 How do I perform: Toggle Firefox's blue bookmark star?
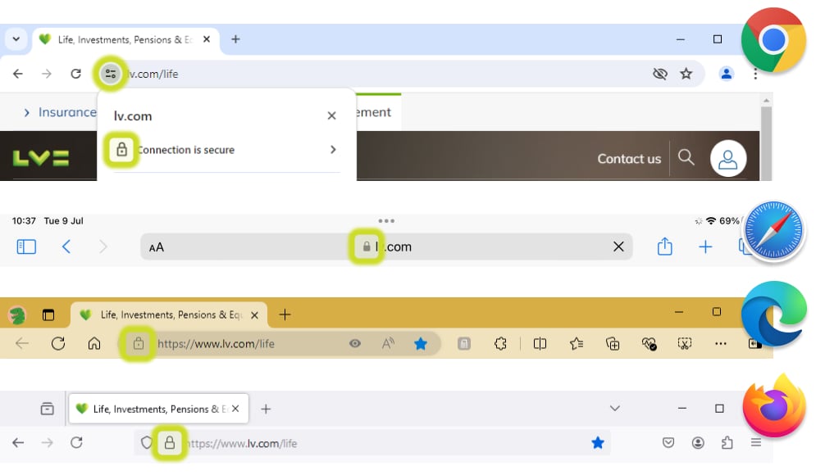point(597,443)
